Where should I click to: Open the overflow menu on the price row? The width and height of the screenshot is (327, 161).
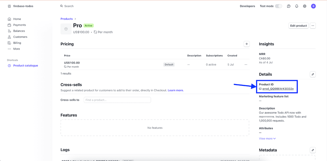click(246, 64)
